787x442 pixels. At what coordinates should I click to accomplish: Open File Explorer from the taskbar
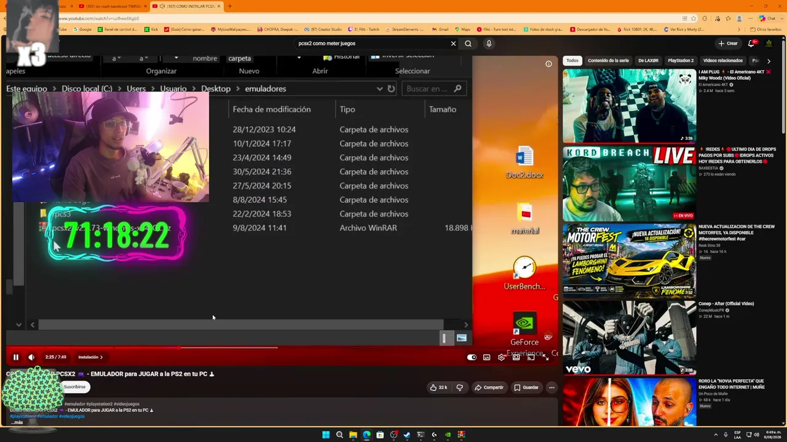click(353, 435)
